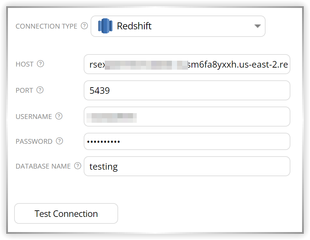Focus the Port field showing 5439

pyautogui.click(x=187, y=90)
